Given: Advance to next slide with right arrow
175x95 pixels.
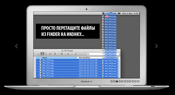Looking at the screenshot, I should tap(156, 46).
